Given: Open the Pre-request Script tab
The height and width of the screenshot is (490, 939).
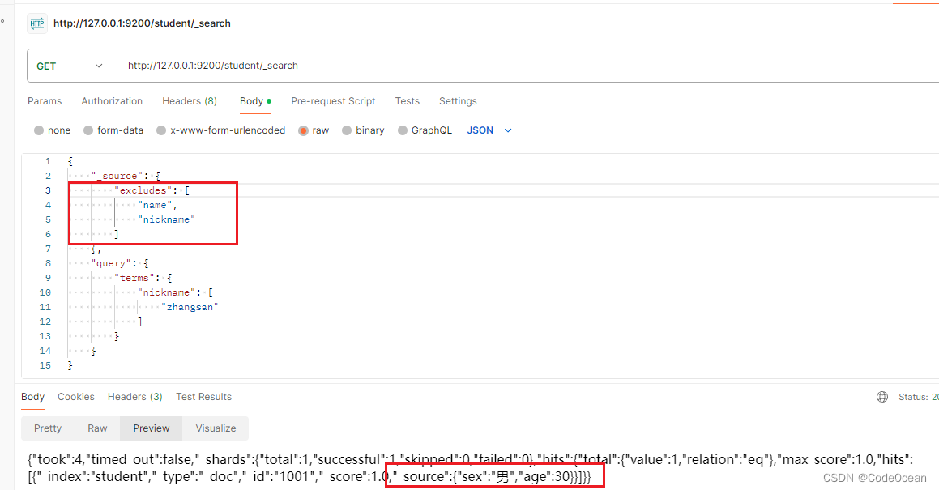Looking at the screenshot, I should (x=333, y=101).
